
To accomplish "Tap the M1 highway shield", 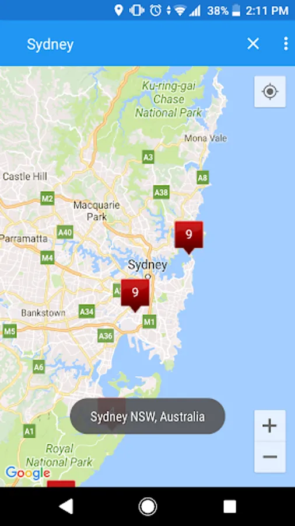I will pos(149,321).
